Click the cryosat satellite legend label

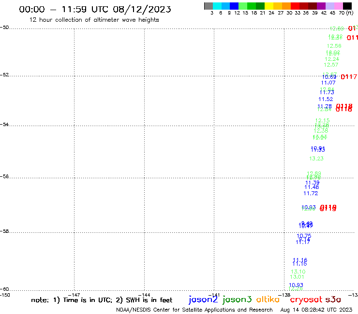[306, 300]
